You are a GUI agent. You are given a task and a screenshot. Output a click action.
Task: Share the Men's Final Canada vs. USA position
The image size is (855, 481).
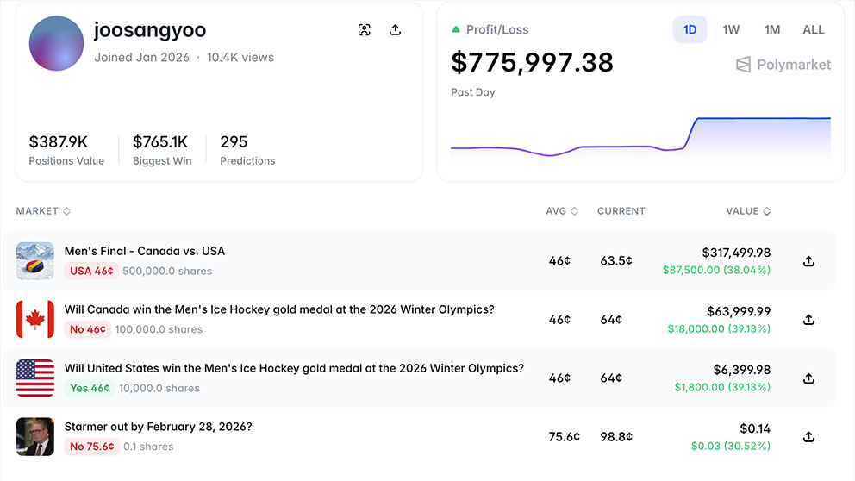(808, 261)
